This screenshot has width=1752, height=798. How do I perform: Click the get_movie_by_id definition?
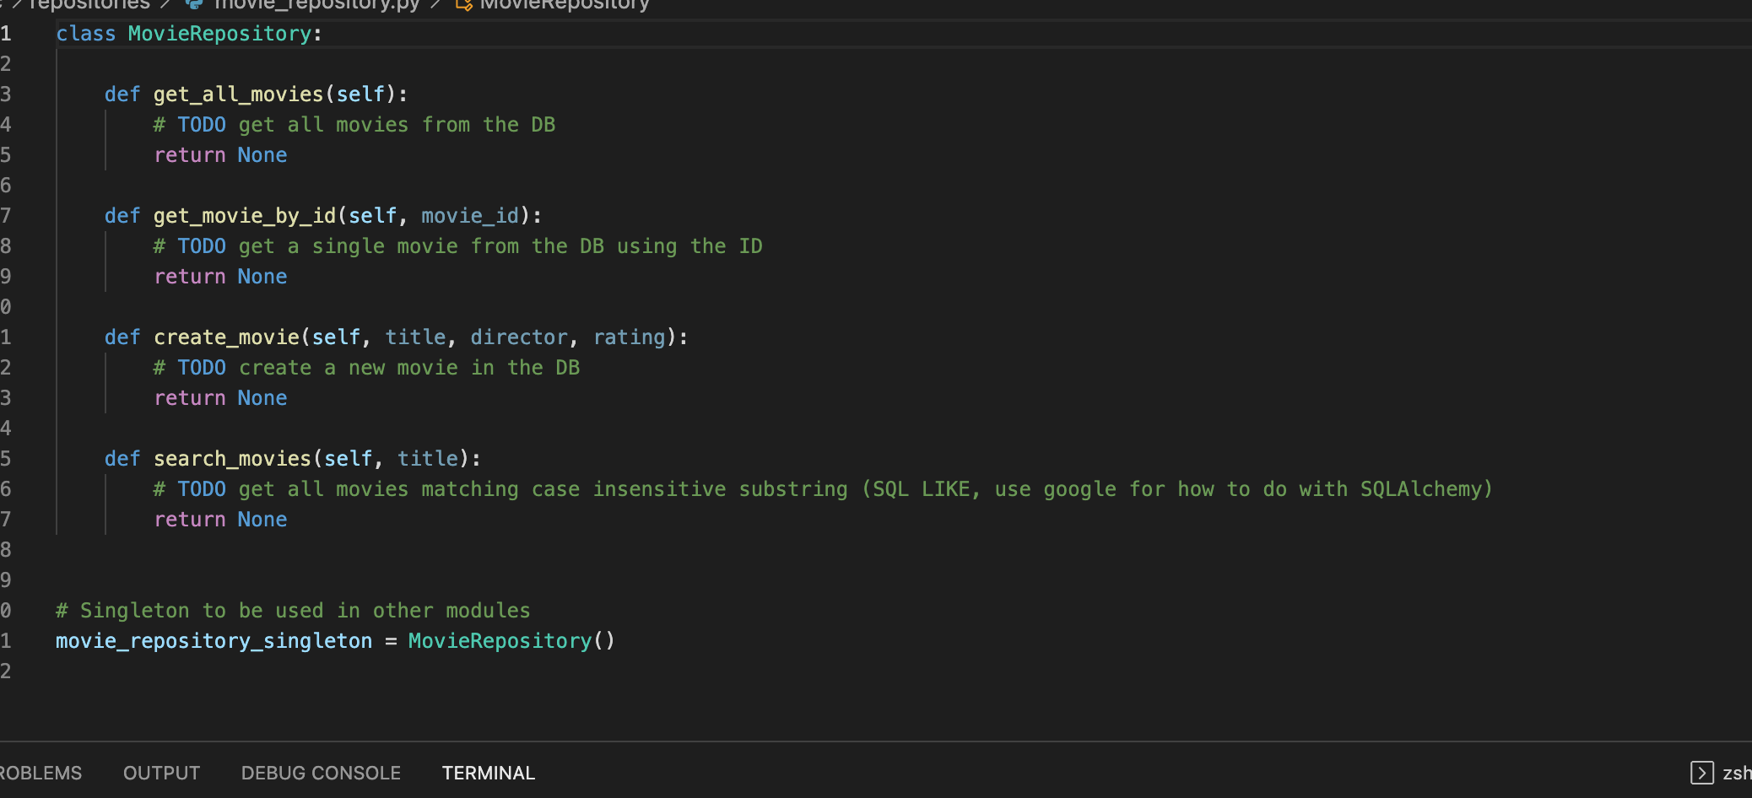click(246, 215)
